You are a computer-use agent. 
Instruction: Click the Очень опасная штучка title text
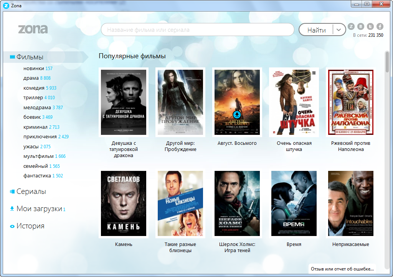(294, 146)
